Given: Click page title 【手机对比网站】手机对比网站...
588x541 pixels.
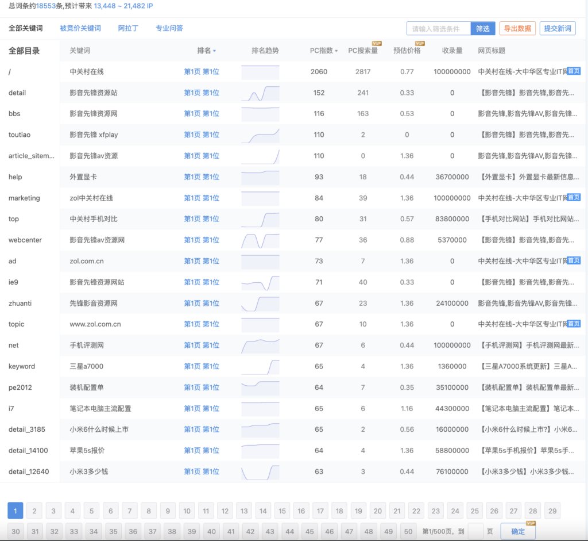Looking at the screenshot, I should (528, 219).
